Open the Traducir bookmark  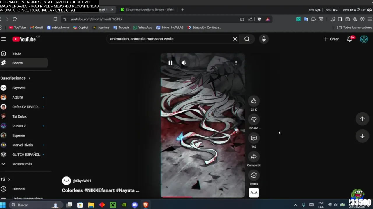121,28
